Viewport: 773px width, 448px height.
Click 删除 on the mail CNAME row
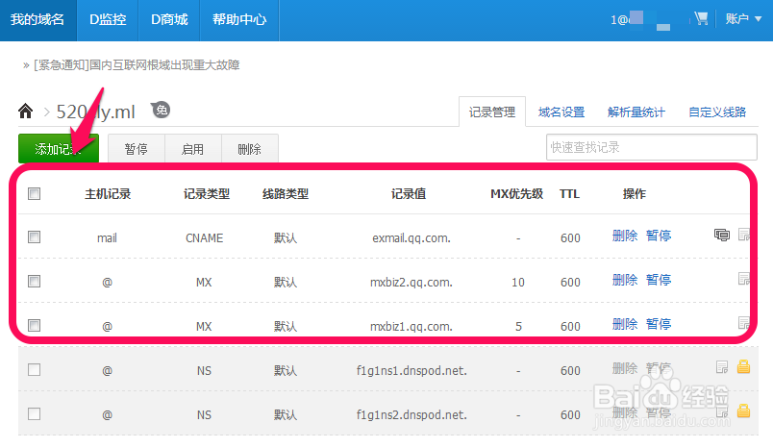(x=625, y=236)
